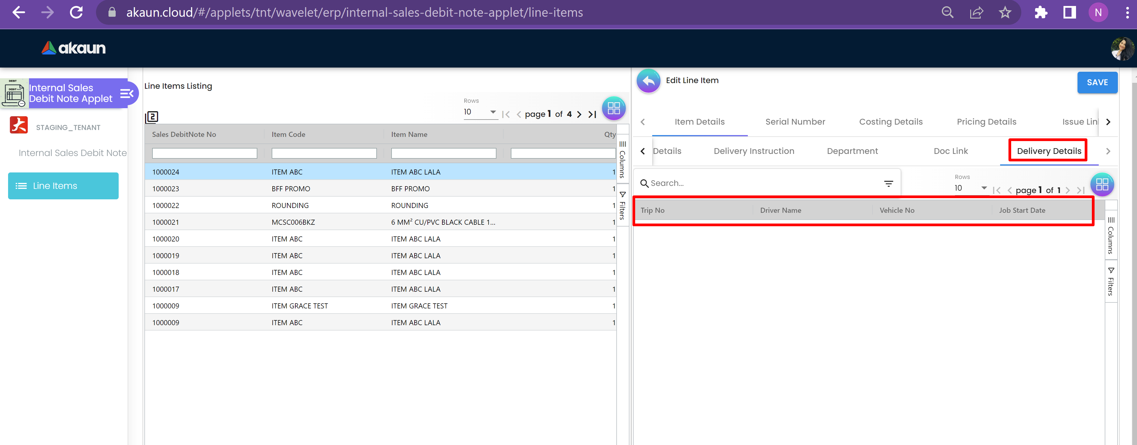Jump to last page of Line Items Listing
The width and height of the screenshot is (1137, 445).
pyautogui.click(x=592, y=114)
